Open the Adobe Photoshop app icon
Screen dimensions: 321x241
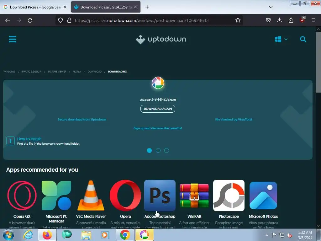[160, 195]
